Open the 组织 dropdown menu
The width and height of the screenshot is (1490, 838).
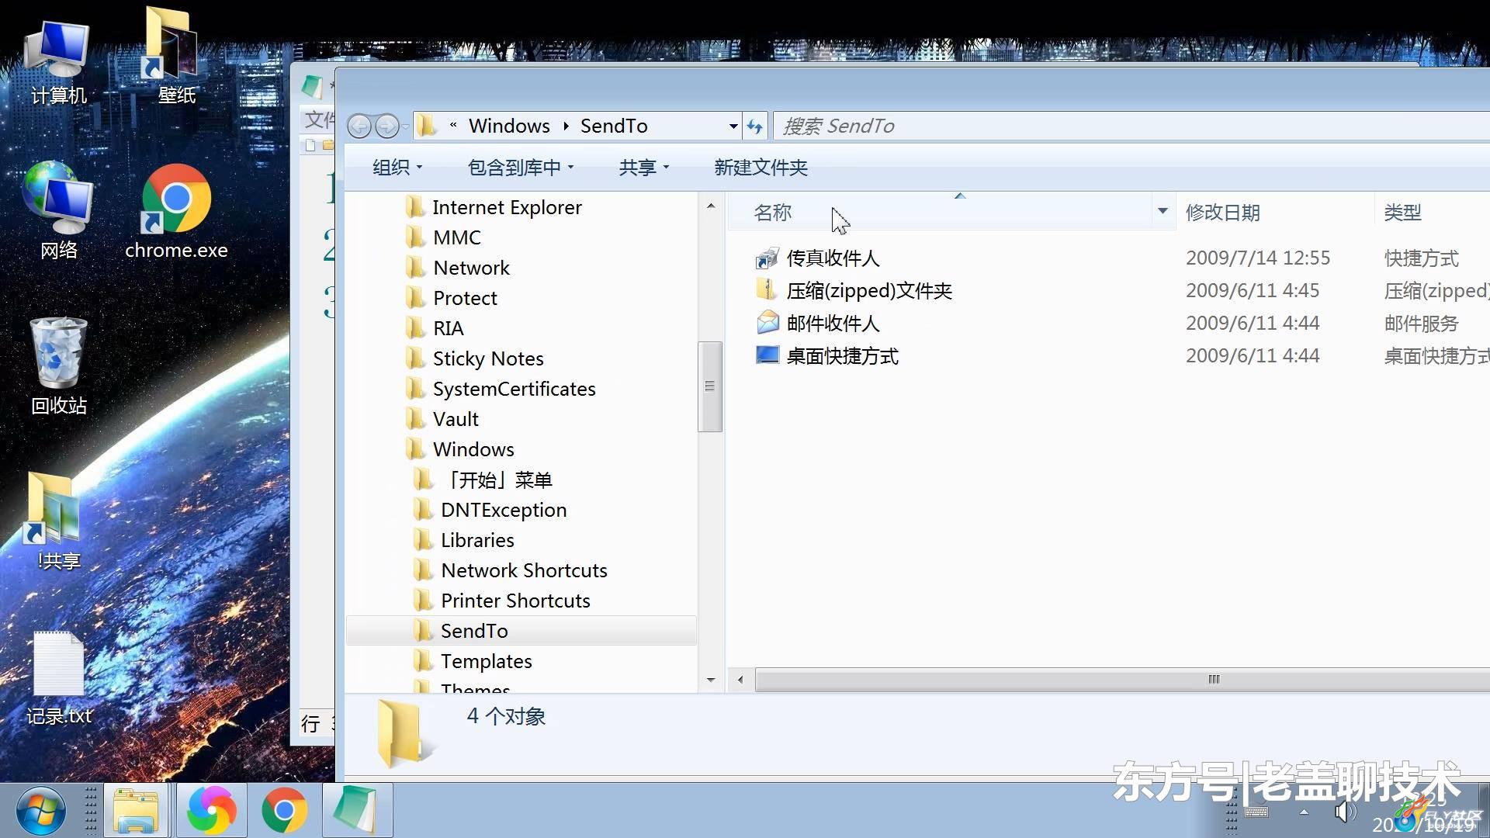[x=397, y=168]
